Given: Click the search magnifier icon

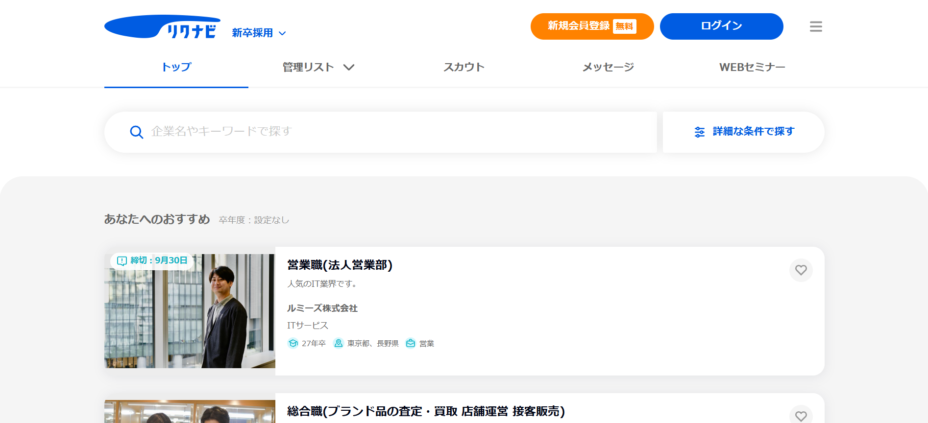Looking at the screenshot, I should coord(136,132).
